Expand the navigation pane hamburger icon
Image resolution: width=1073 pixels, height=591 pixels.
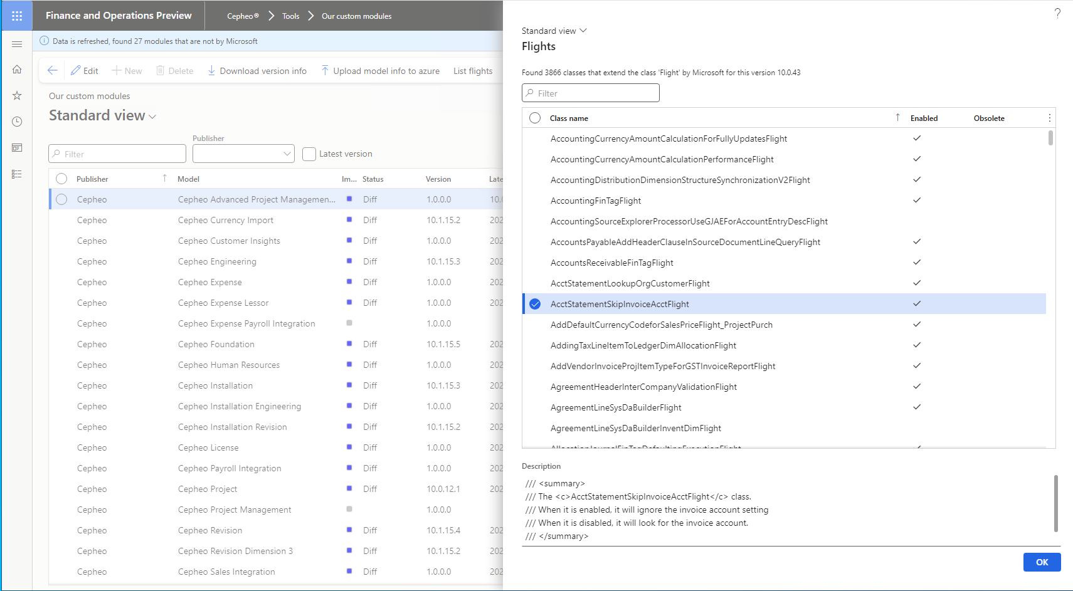coord(17,44)
